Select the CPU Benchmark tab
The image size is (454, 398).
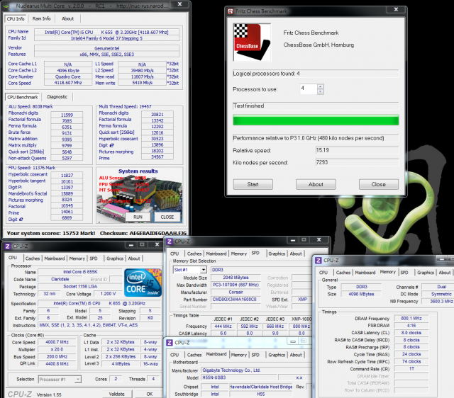(23, 97)
